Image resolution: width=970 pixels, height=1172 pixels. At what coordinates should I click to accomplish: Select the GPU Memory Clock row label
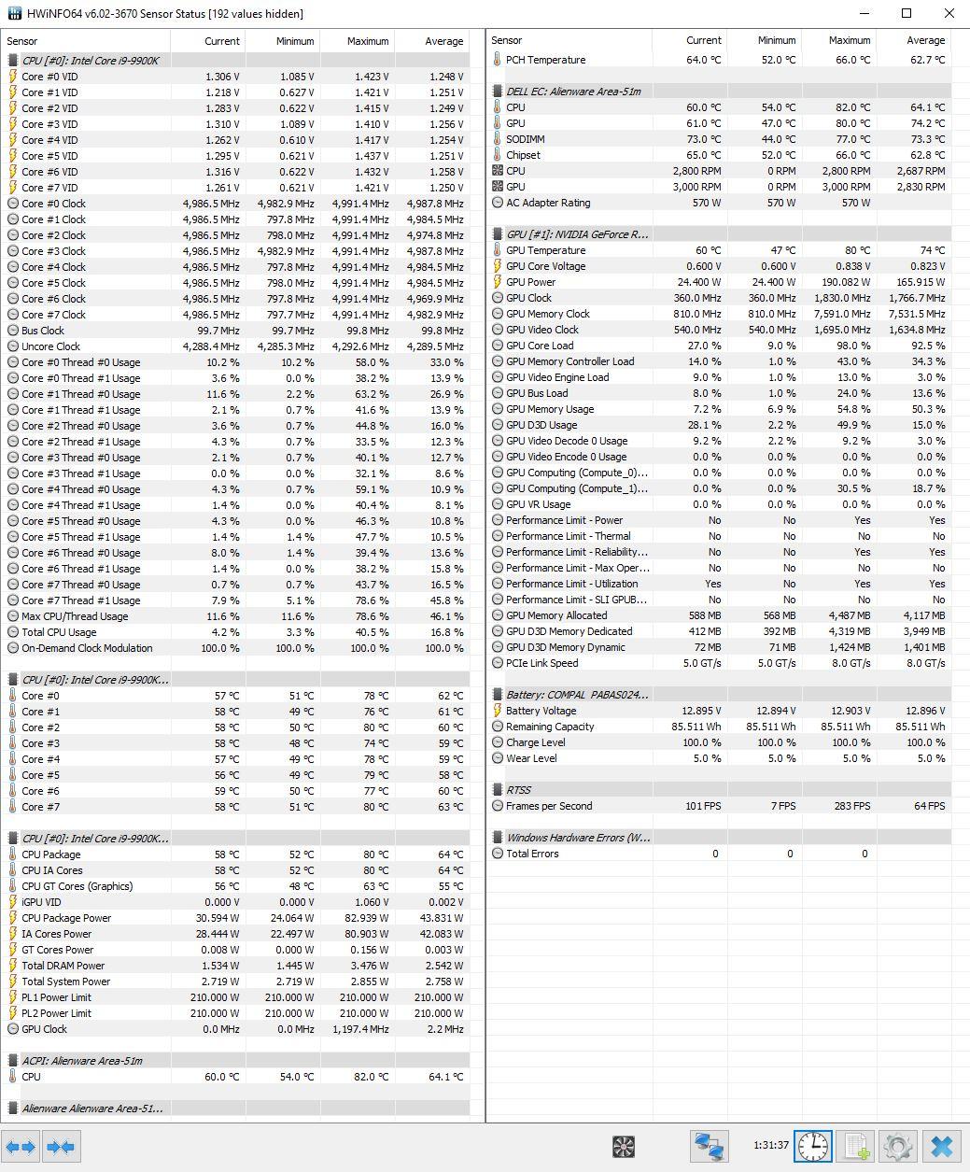pyautogui.click(x=548, y=314)
